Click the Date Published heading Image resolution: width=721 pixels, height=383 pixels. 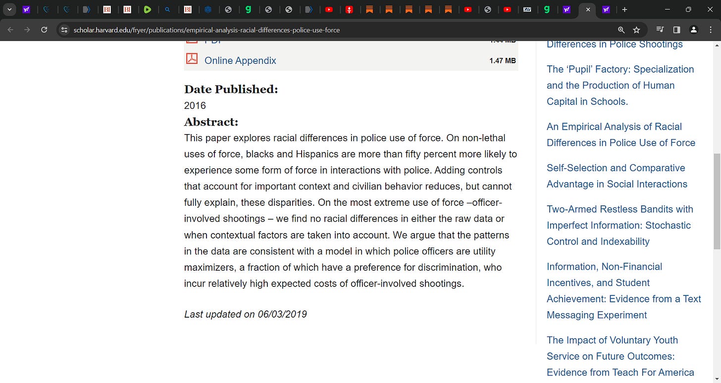coord(231,89)
